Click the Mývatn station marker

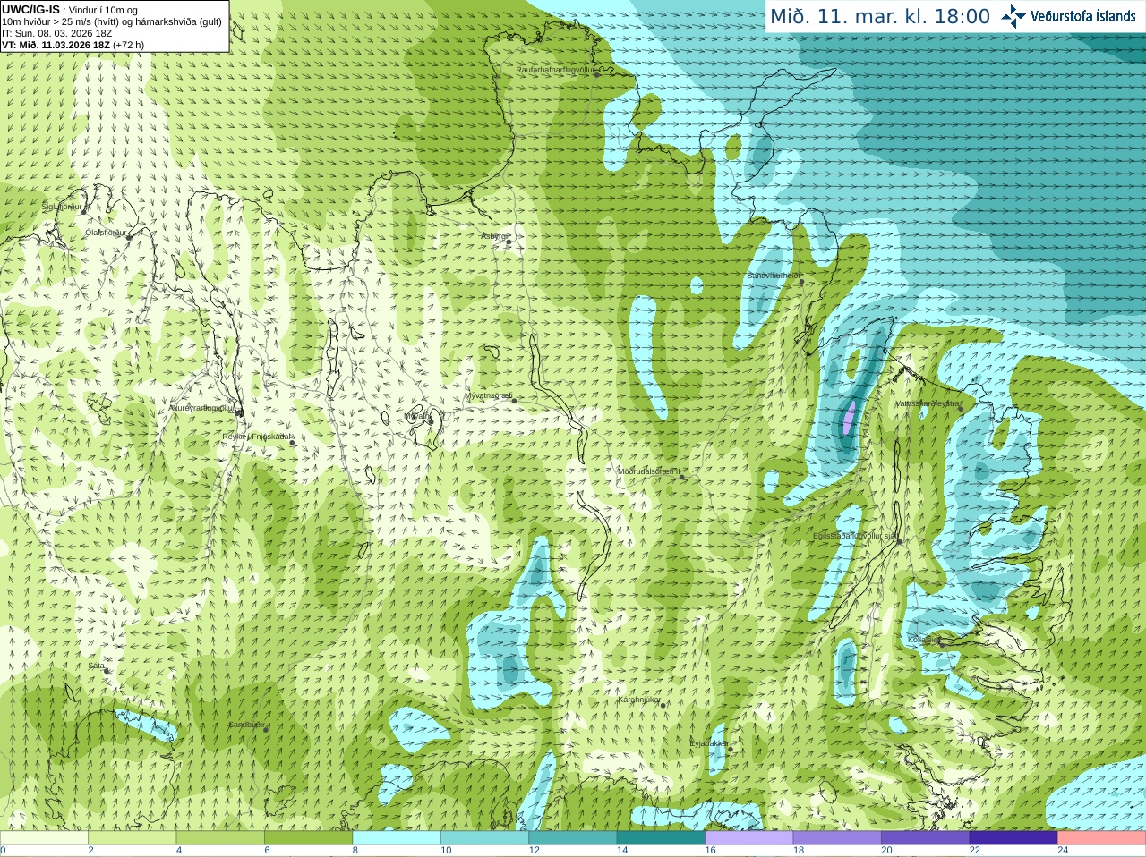coord(431,420)
